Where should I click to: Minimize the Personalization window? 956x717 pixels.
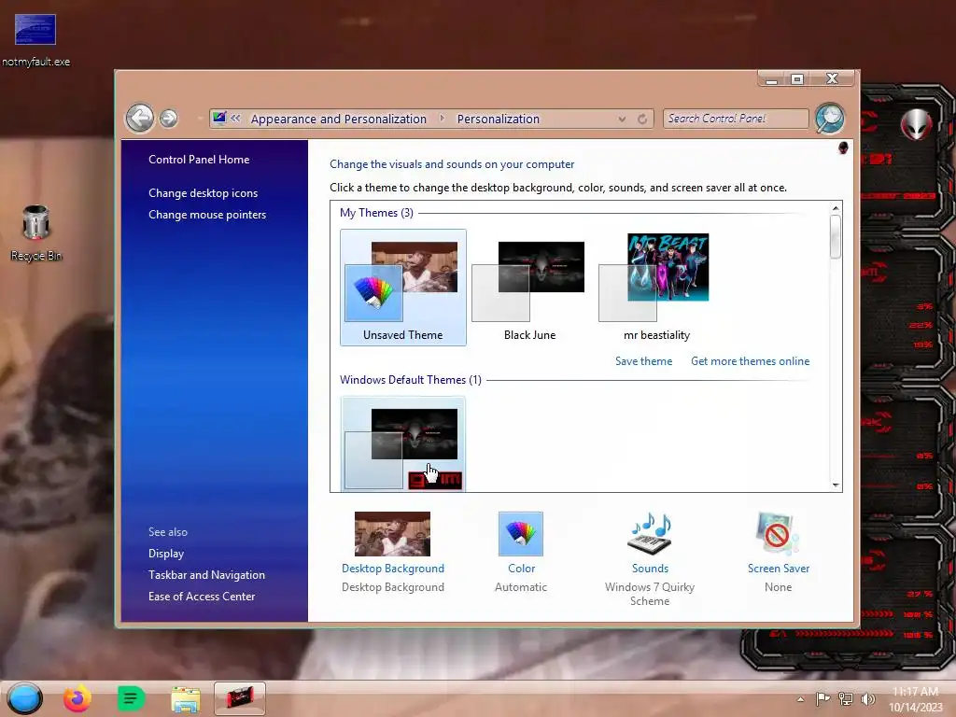tap(772, 79)
